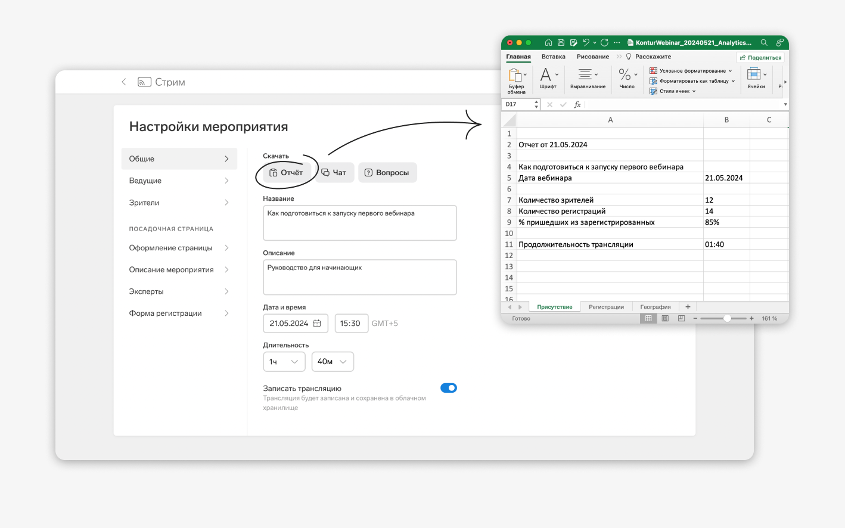Click the save icon in Excel title bar

[x=561, y=43]
